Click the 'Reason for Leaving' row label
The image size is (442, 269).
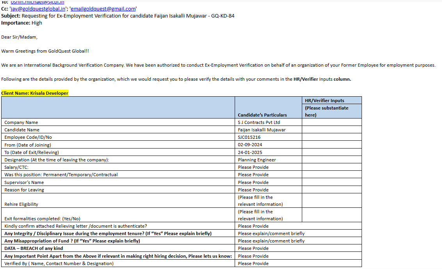24,190
